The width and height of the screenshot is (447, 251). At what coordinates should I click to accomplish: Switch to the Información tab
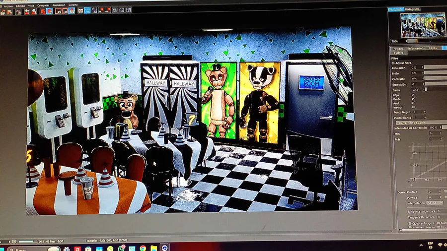416,49
